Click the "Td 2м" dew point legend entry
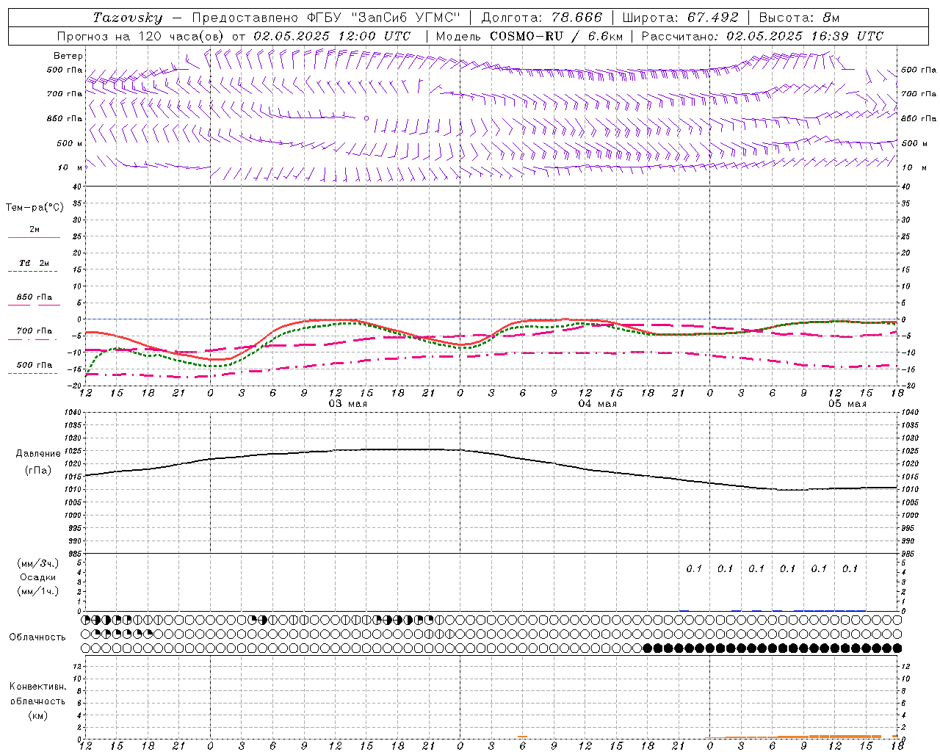This screenshot has width=940, height=752. pyautogui.click(x=35, y=263)
